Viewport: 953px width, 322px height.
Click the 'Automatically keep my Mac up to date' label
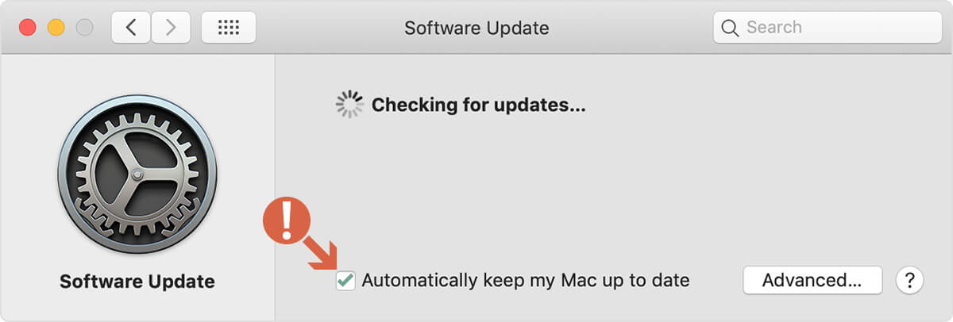coord(526,280)
